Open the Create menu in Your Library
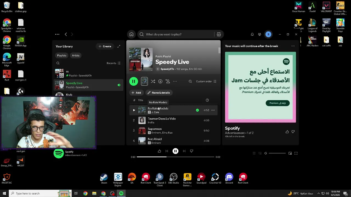 pos(105,47)
